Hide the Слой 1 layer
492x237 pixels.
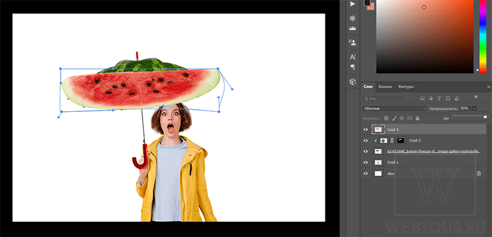[365, 162]
